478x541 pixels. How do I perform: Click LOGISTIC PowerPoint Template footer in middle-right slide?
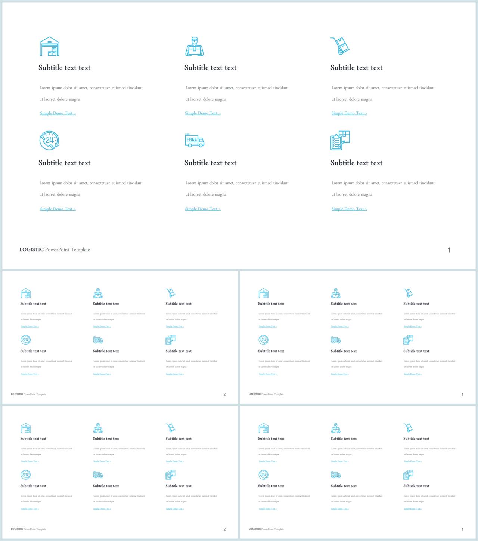click(x=266, y=394)
